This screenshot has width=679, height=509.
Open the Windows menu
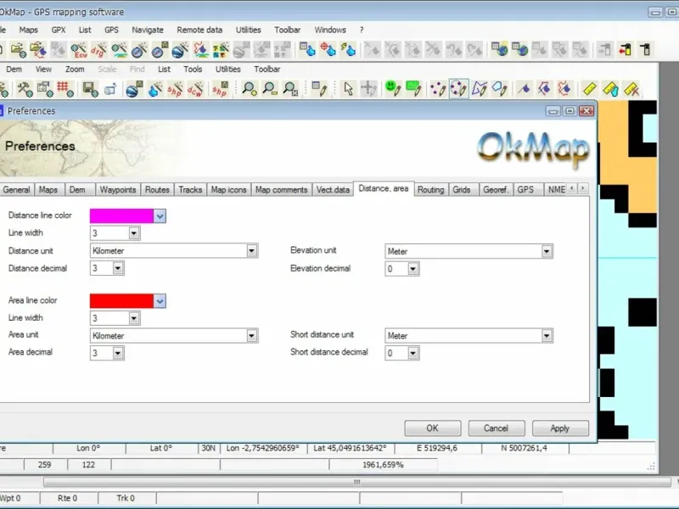[x=330, y=30]
